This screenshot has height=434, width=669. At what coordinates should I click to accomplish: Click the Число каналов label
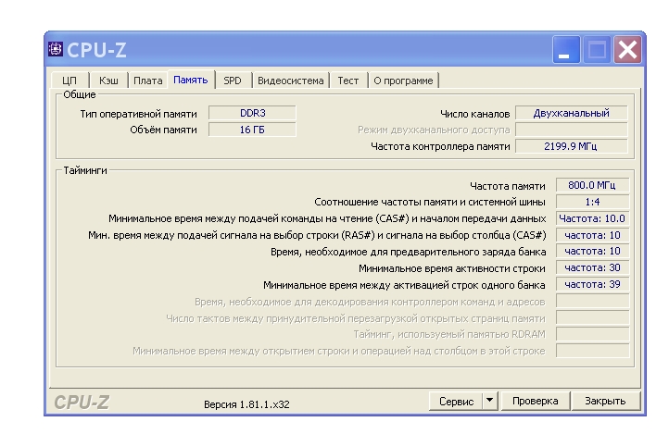474,114
